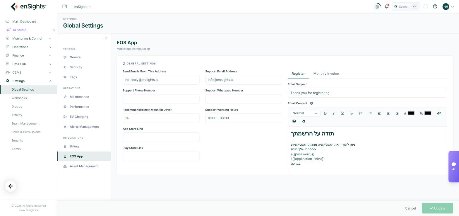
Task: Align email text to the left
Action: tap(379, 113)
